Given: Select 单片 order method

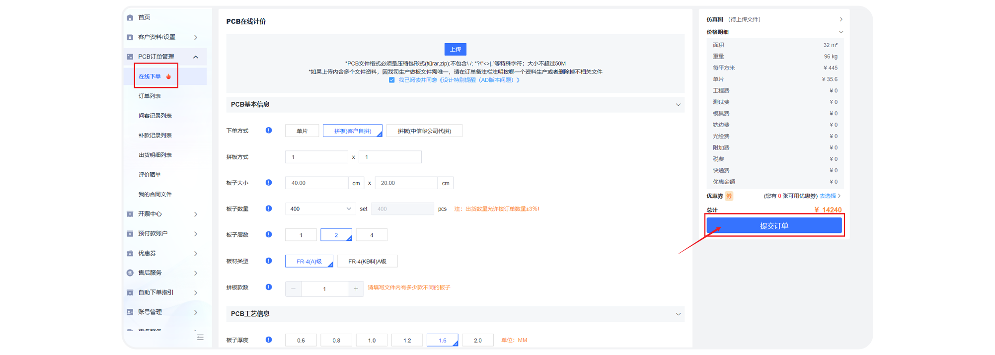Looking at the screenshot, I should 302,131.
